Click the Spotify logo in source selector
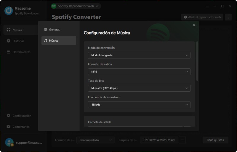Image resolution: width=237 pixels, height=152 pixels. pos(54,6)
